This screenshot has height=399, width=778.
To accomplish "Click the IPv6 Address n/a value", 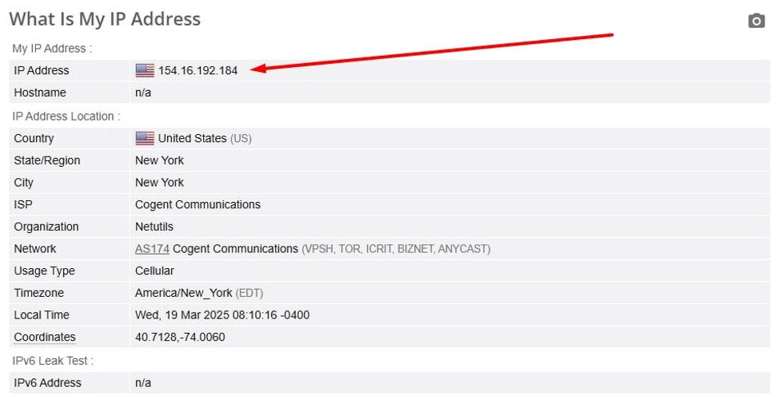I will [143, 383].
